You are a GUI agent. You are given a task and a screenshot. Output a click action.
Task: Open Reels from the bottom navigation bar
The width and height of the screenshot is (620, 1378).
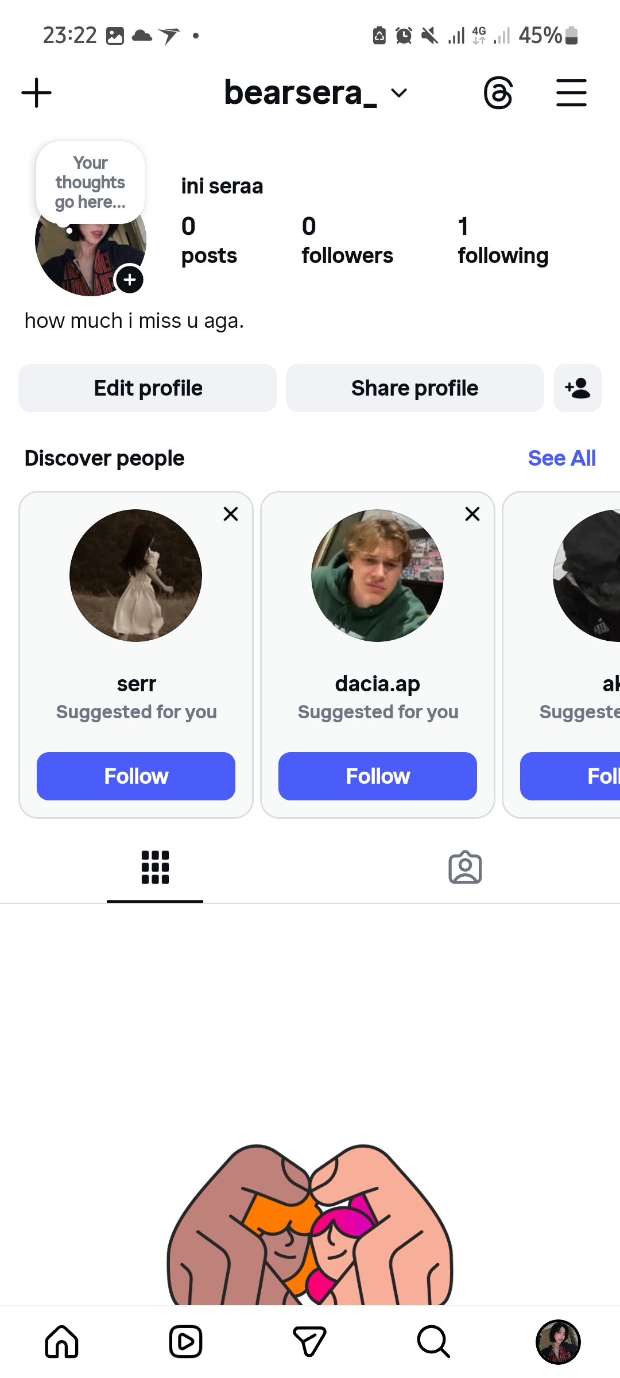185,1342
